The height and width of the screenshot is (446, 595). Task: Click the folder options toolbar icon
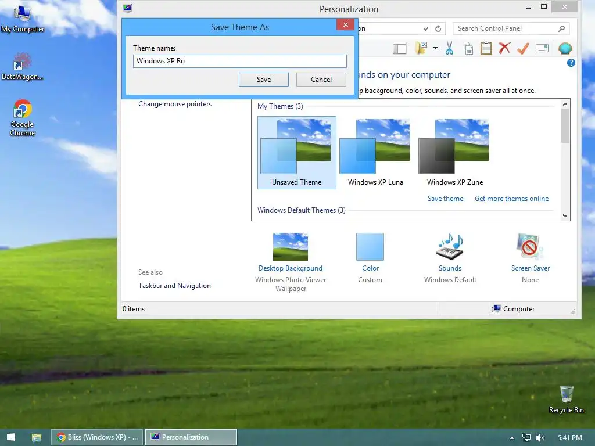click(421, 48)
